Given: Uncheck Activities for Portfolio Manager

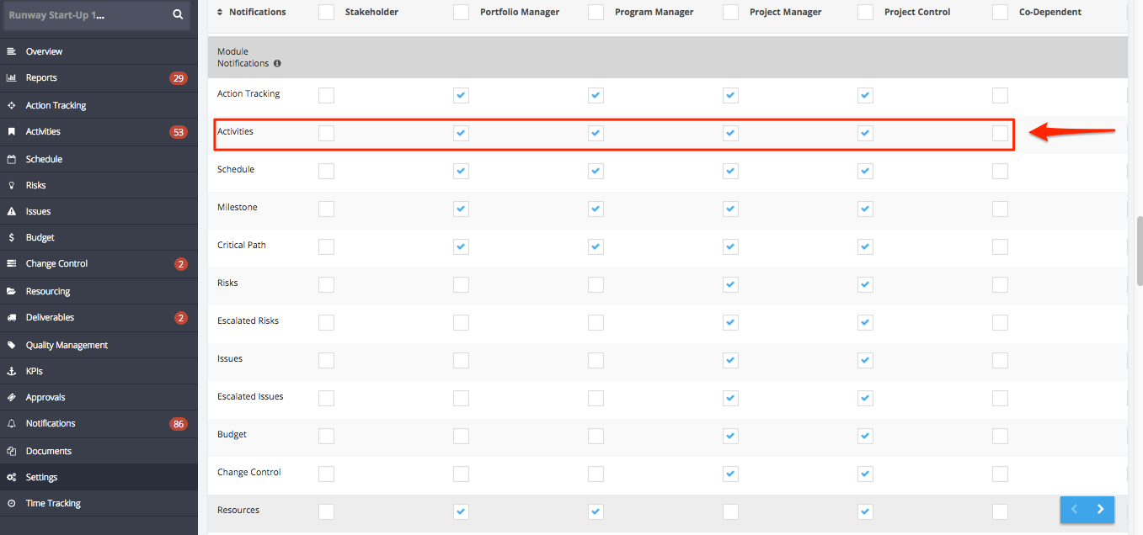Looking at the screenshot, I should [x=461, y=133].
